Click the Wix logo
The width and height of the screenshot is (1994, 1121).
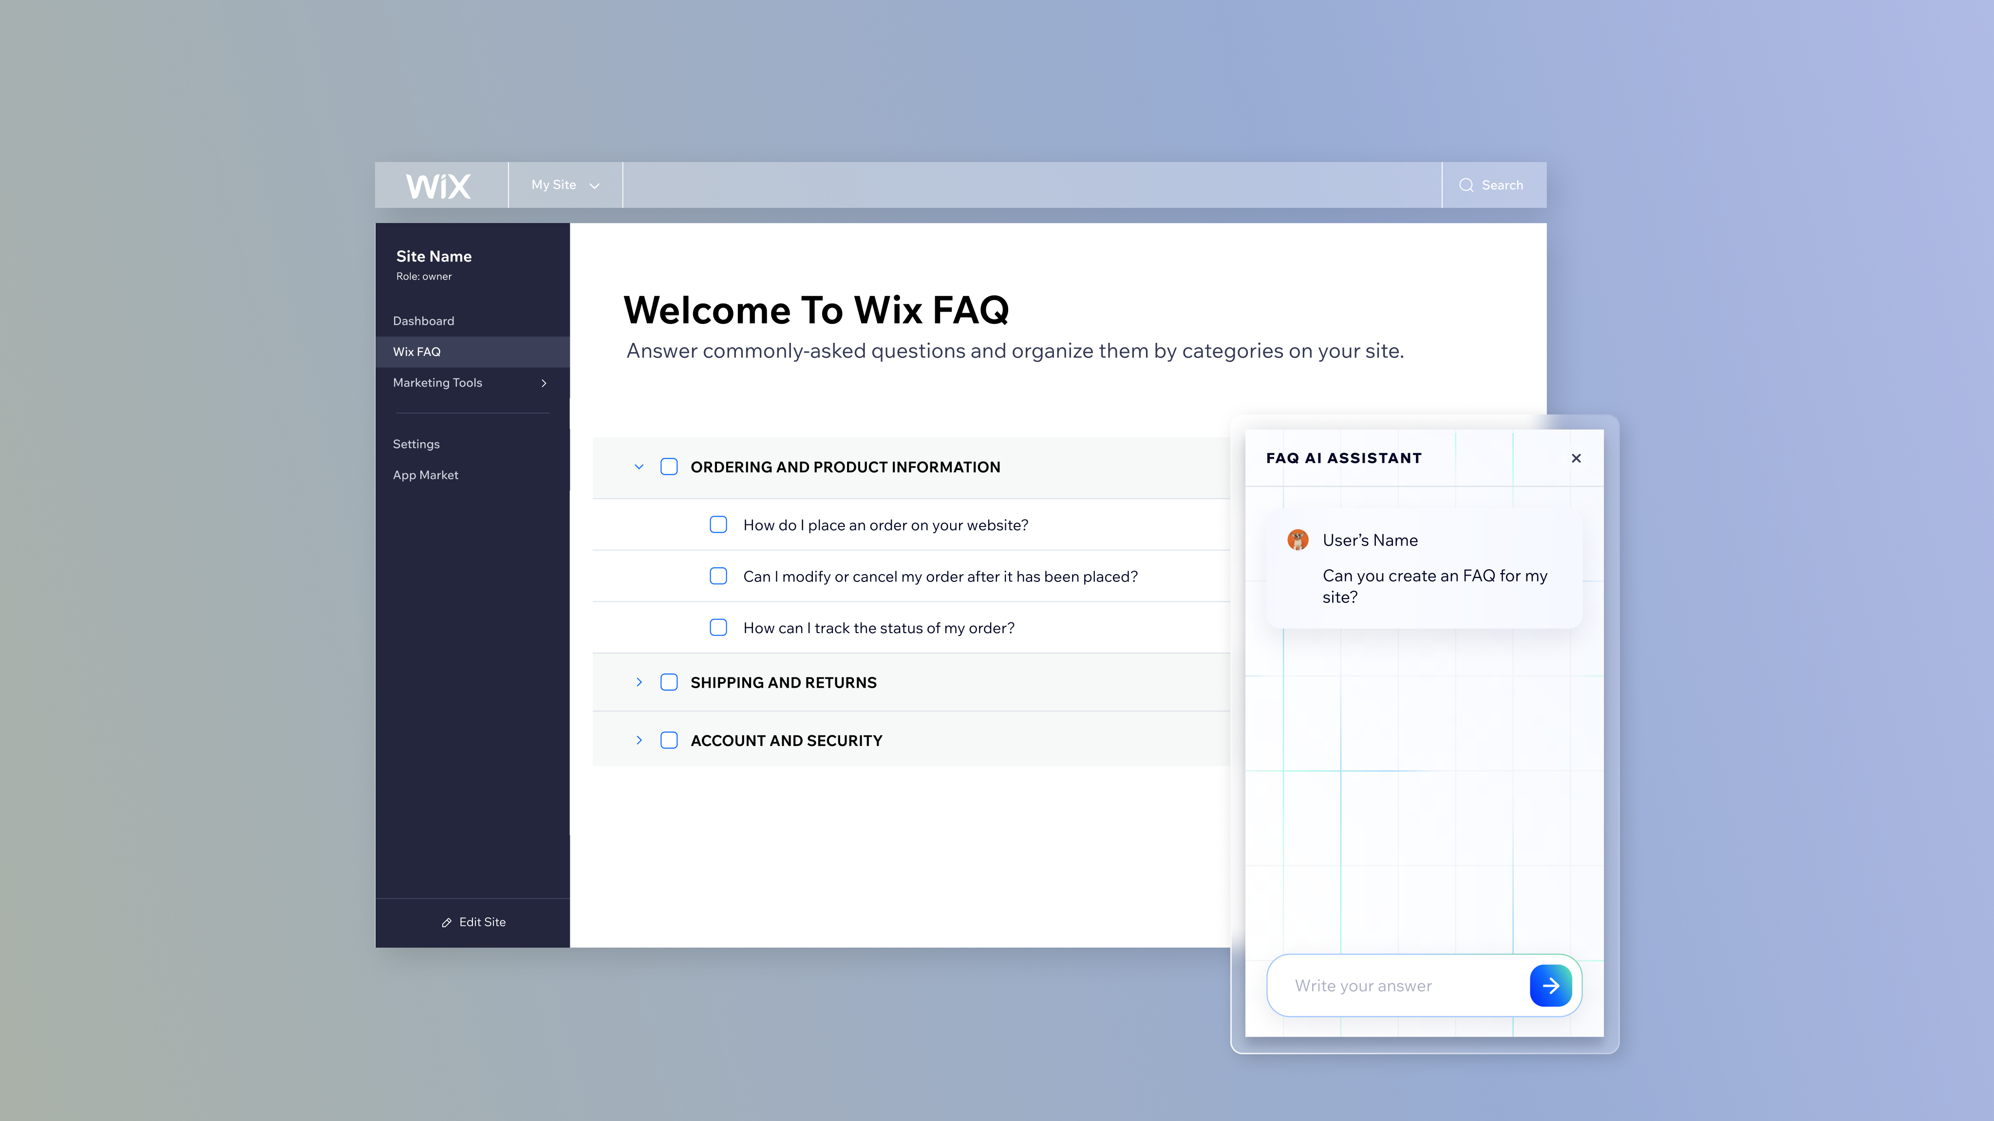point(438,186)
